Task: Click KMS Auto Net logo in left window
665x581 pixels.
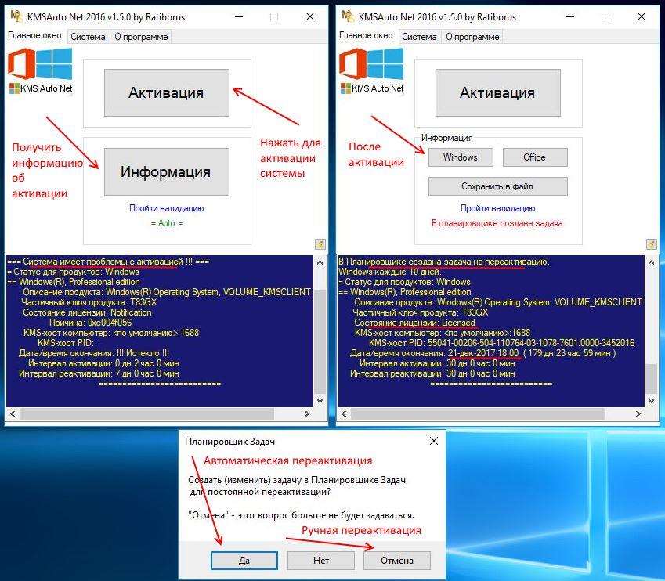Action: (40, 70)
